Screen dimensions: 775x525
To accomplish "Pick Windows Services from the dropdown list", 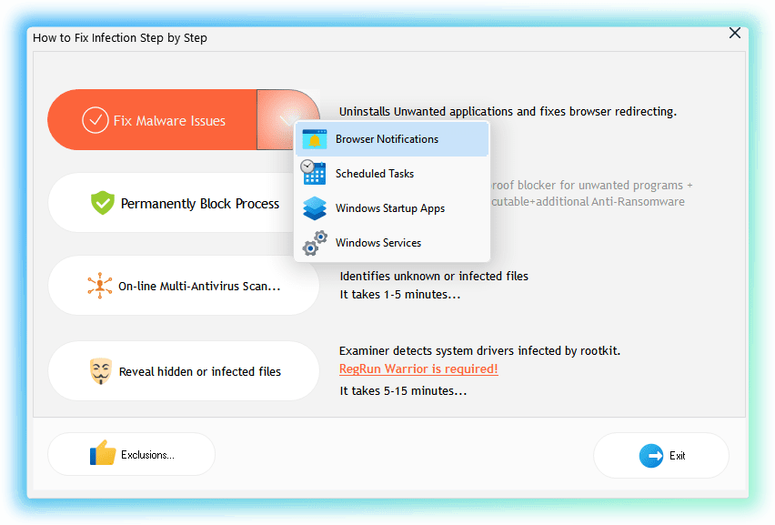I will (378, 243).
